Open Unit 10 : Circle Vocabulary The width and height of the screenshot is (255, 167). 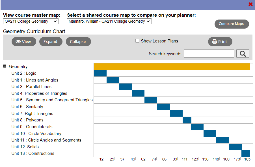pyautogui.click(x=36, y=133)
